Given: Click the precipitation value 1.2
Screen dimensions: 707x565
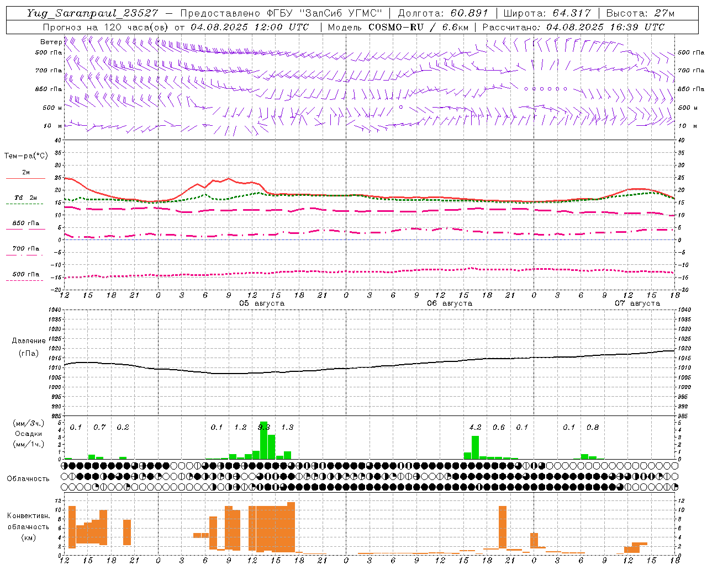Looking at the screenshot, I should 240,427.
